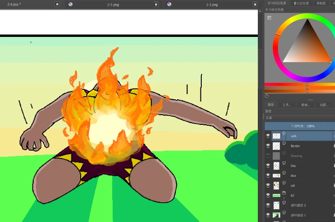Select the layer named b2
This screenshot has width=335, height=222.
coord(292,196)
